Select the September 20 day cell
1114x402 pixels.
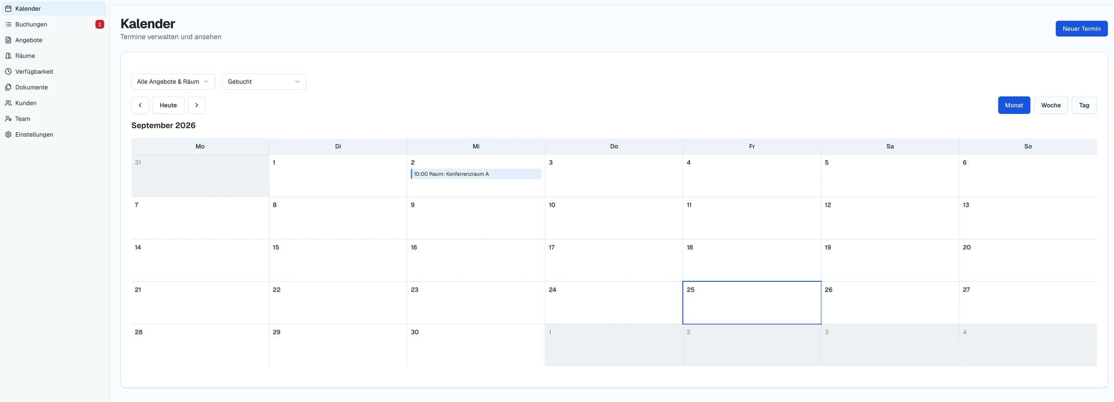coord(1028,260)
